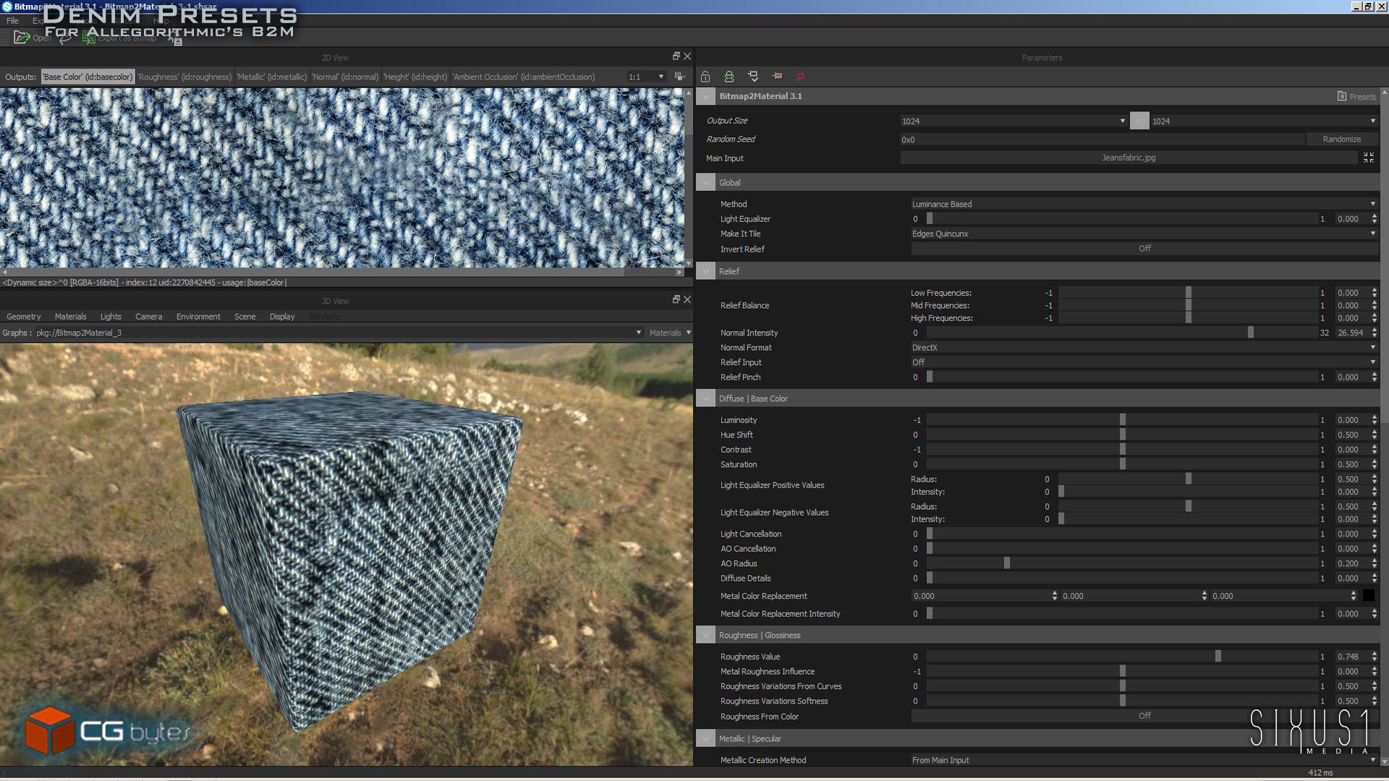Click the Light Equalizer slider
The image size is (1389, 781).
(1122, 219)
